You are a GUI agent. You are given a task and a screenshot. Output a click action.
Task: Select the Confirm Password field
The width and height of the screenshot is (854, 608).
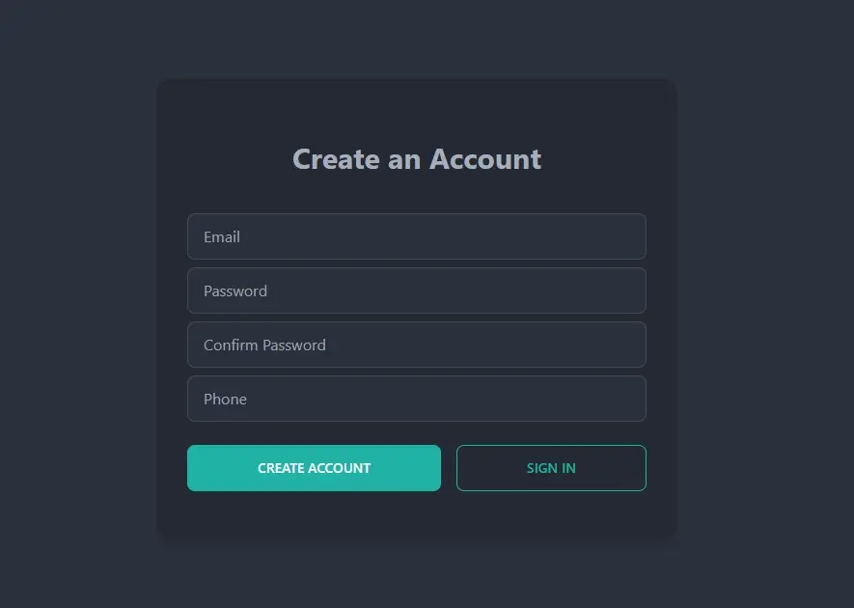pos(416,345)
